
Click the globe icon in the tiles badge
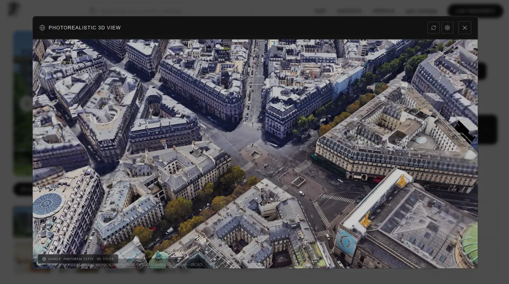pyautogui.click(x=44, y=259)
